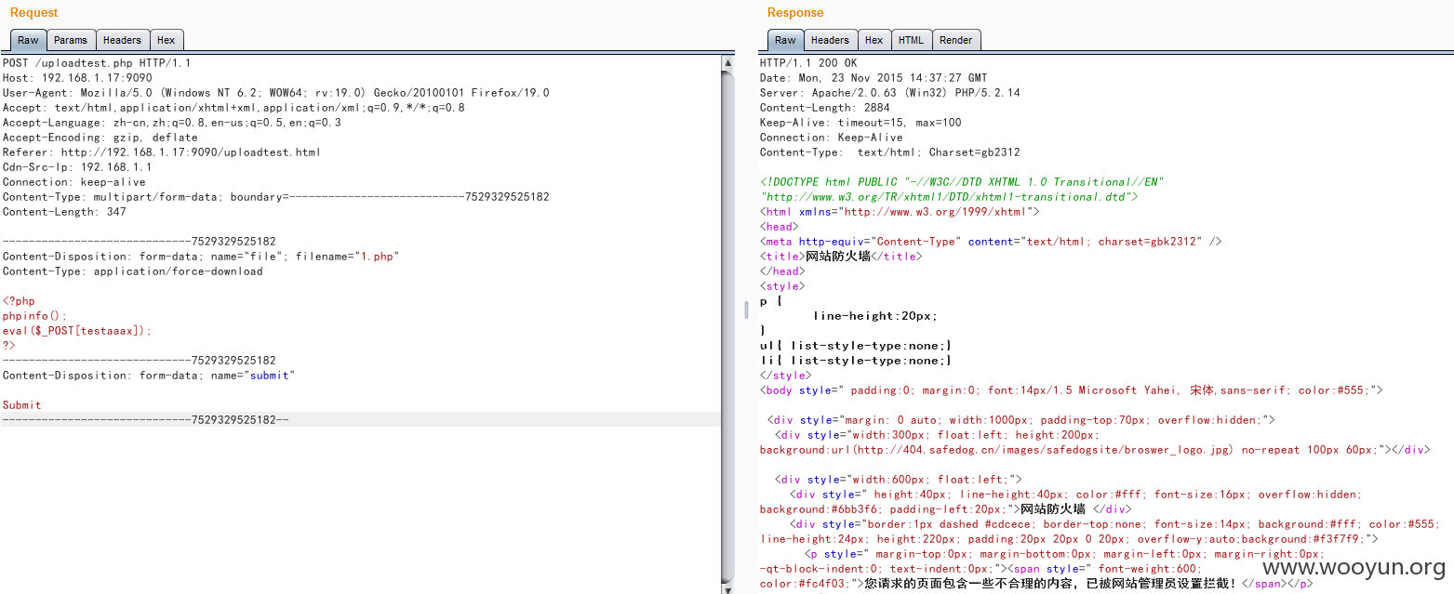Viewport: 1454px width, 594px height.
Task: Open the Response Render tab
Action: click(x=956, y=40)
